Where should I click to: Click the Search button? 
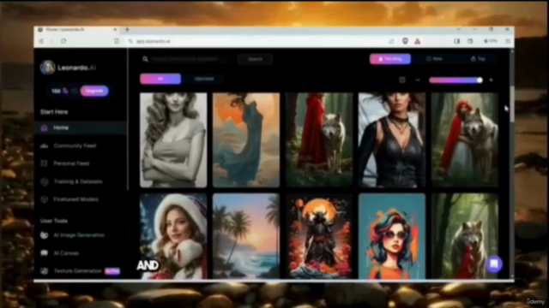255,59
